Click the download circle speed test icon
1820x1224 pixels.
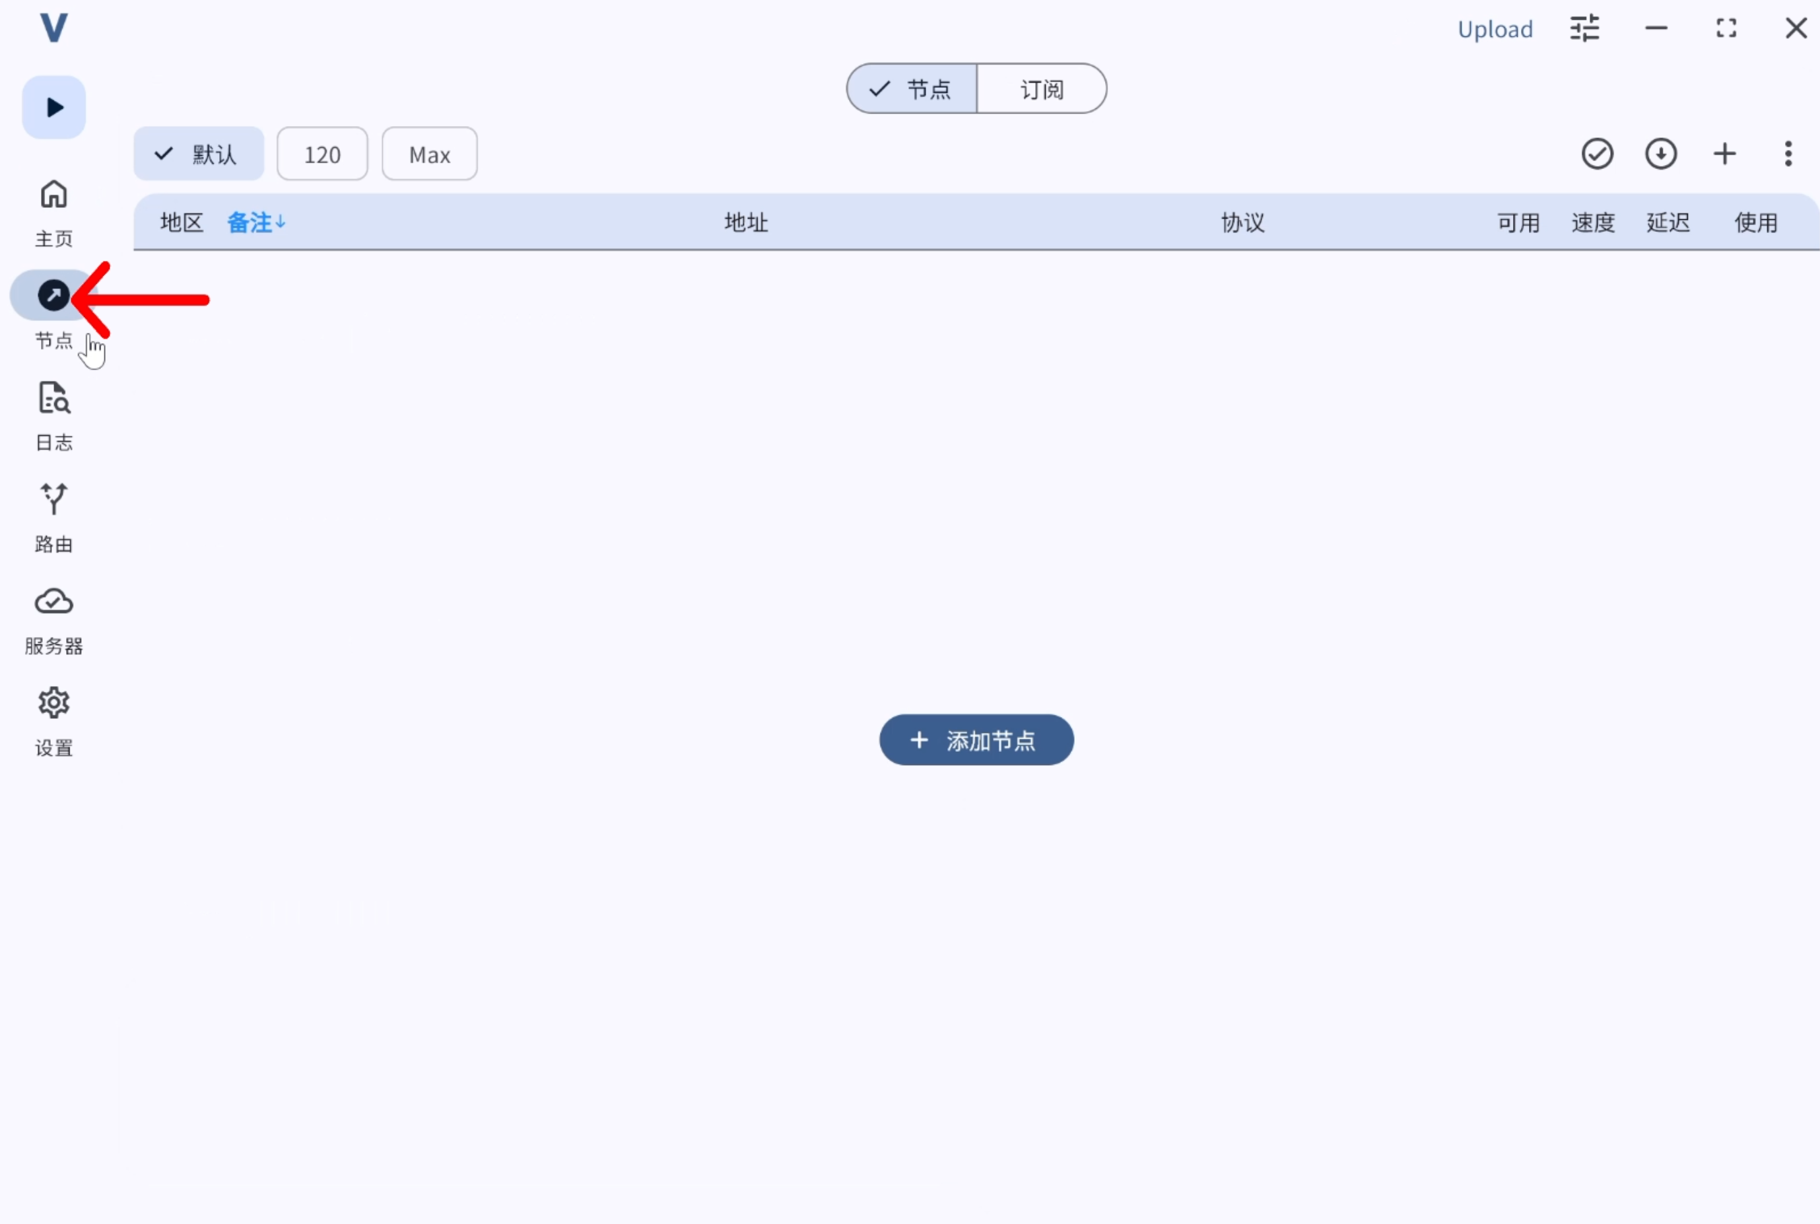coord(1661,154)
